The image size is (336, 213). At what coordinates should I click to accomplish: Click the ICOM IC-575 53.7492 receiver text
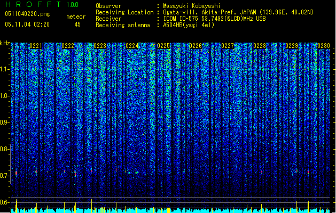pyautogui.click(x=214, y=19)
